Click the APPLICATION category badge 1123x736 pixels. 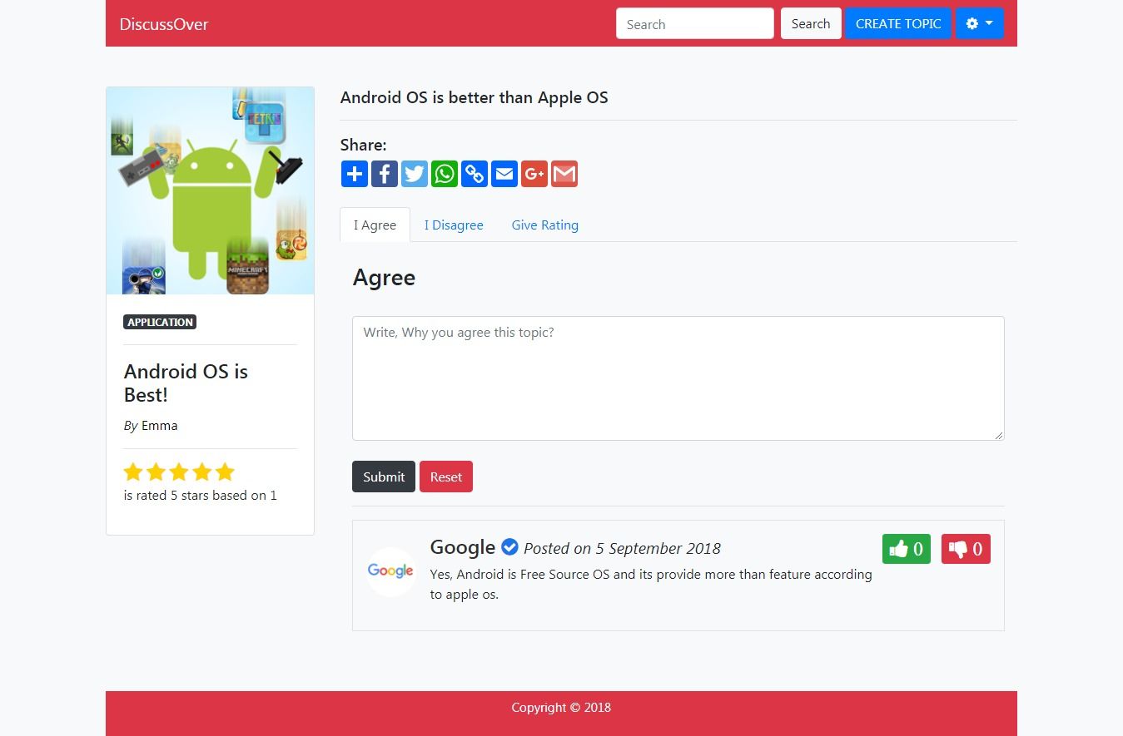point(160,322)
